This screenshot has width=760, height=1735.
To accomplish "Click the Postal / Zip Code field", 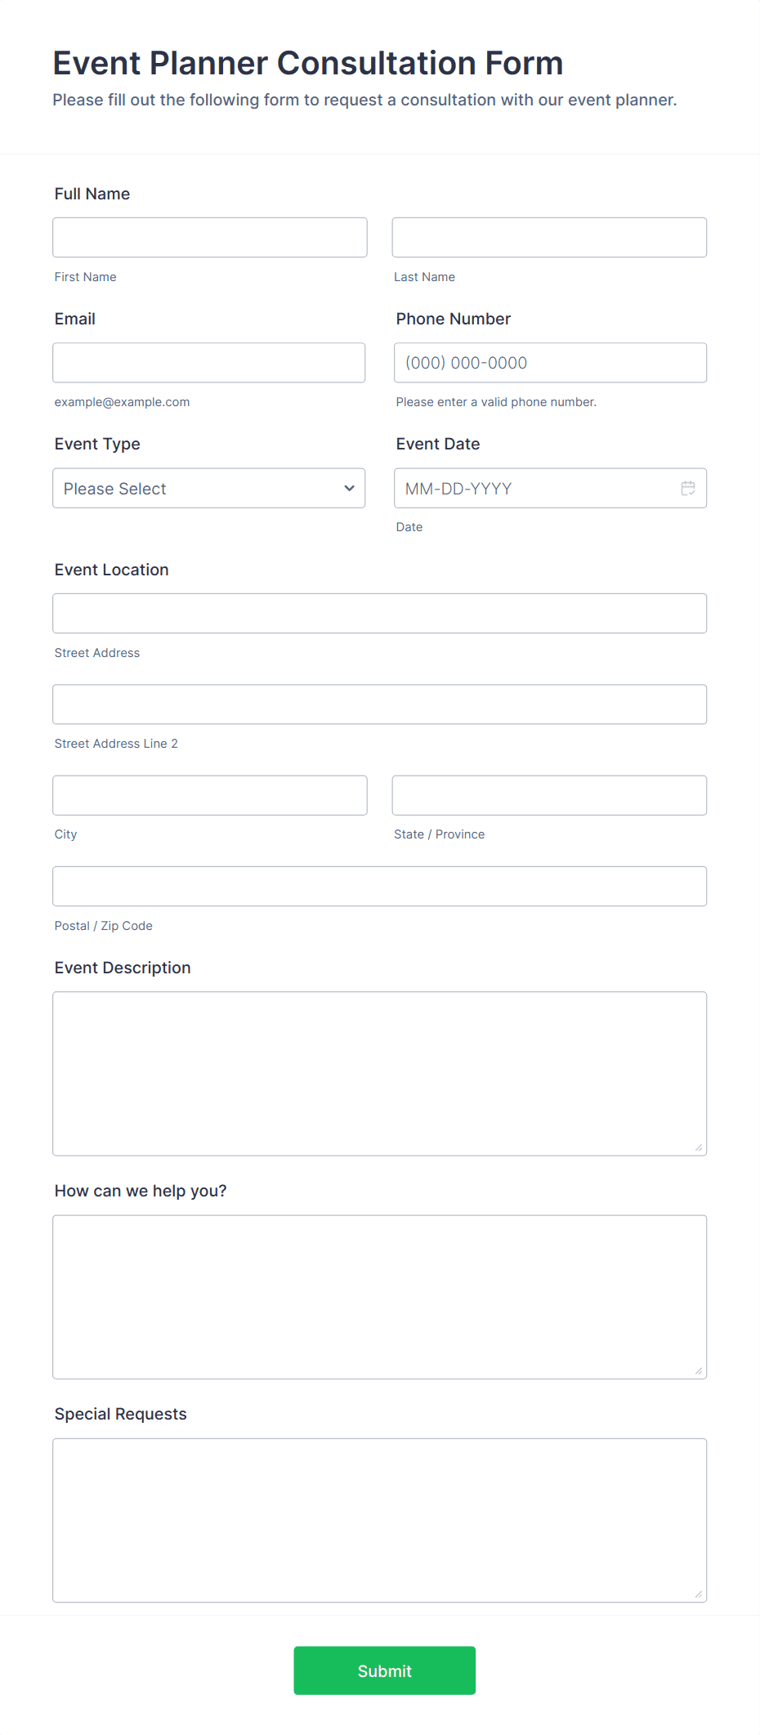I will pyautogui.click(x=379, y=886).
